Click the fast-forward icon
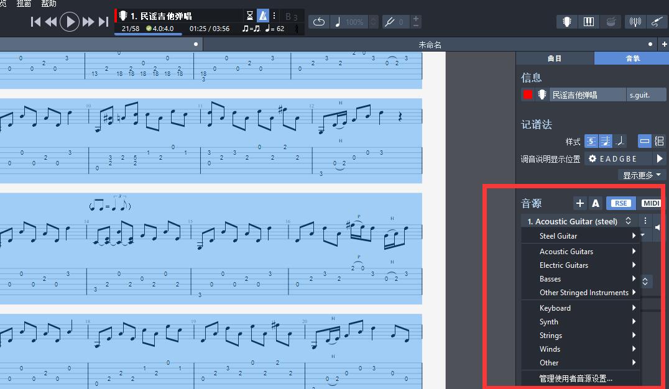 tap(88, 22)
